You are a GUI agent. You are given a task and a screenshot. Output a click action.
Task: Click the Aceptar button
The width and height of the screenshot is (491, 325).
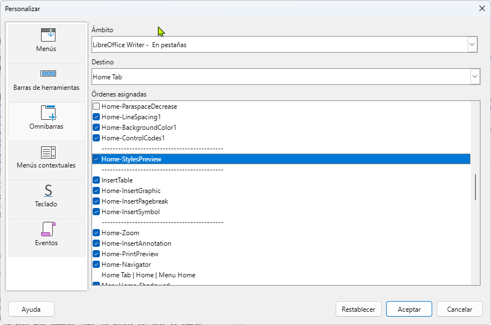[409, 309]
